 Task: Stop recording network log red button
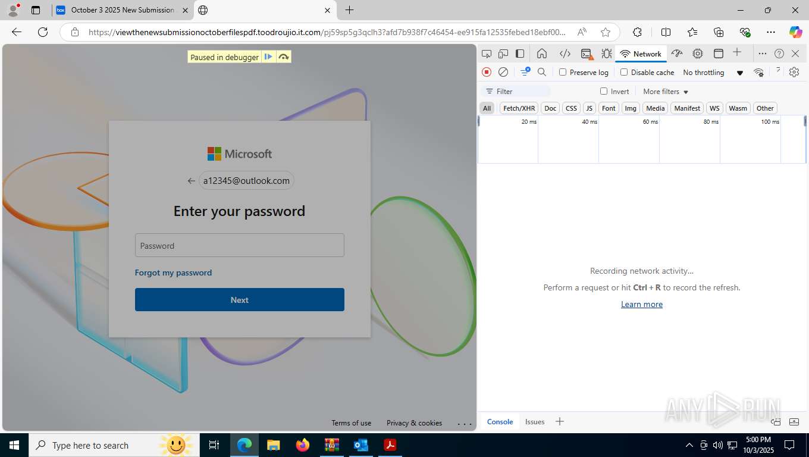coord(487,72)
